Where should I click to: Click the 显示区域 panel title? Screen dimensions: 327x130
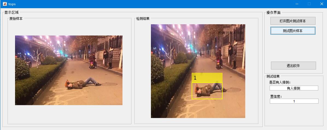(11, 13)
